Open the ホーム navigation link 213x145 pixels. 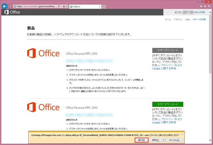pos(168,20)
